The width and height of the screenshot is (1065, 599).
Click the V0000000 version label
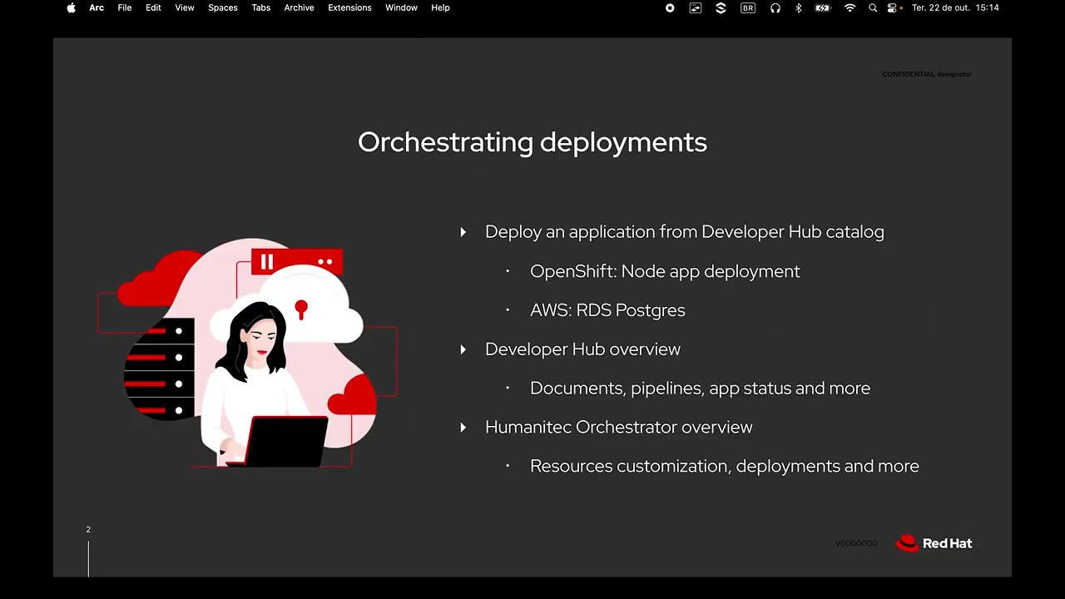tap(856, 543)
